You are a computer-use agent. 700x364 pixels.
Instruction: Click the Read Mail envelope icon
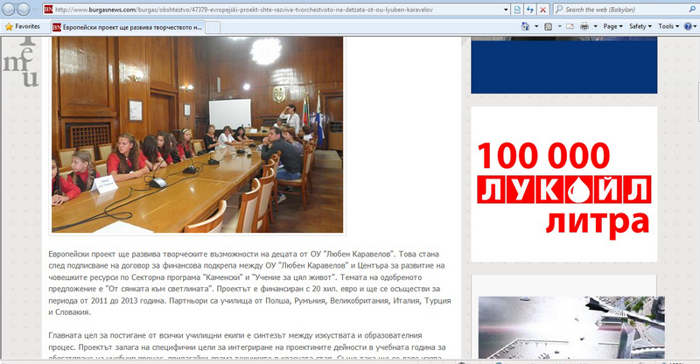[x=570, y=26]
